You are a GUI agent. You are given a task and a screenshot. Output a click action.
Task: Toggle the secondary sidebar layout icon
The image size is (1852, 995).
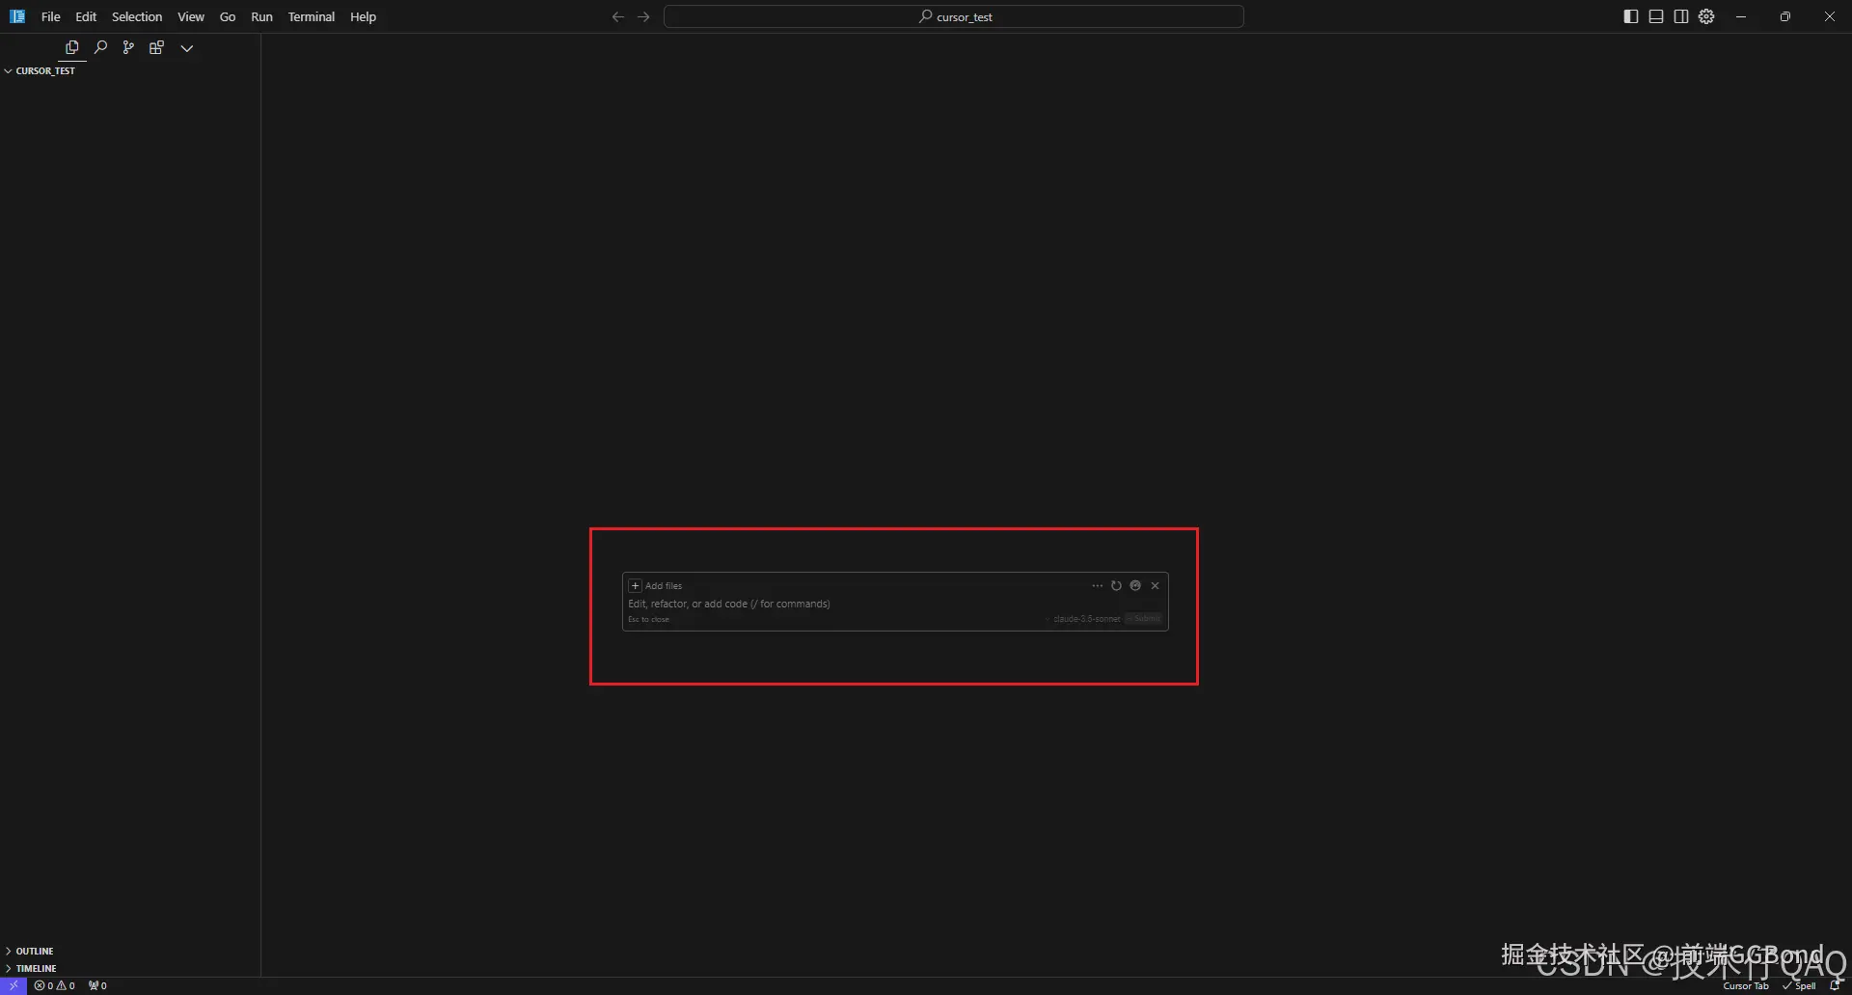pos(1681,16)
